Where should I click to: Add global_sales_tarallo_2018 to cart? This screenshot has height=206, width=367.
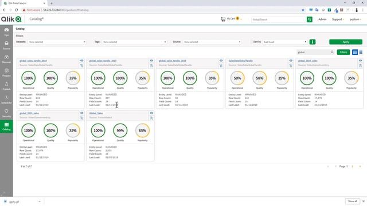(81, 66)
